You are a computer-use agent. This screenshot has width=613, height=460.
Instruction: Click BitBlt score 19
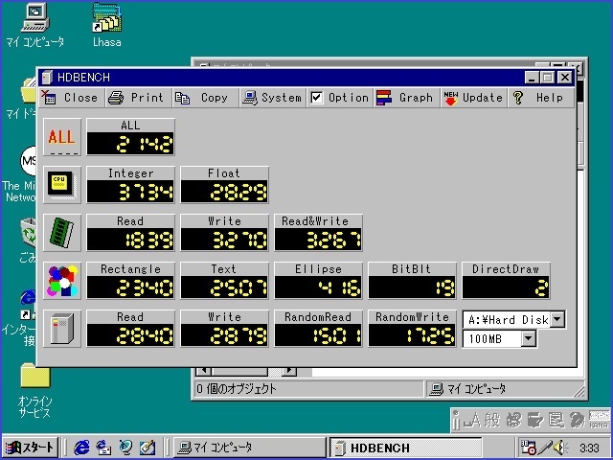[412, 287]
